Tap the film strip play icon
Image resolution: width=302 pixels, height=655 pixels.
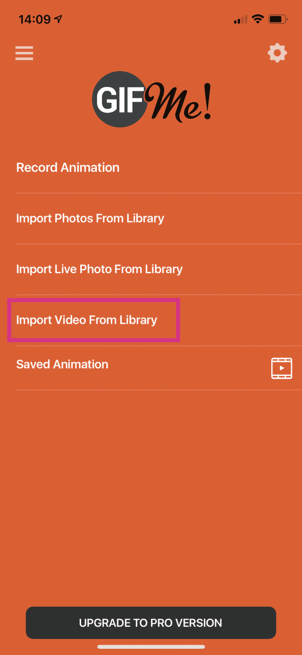pyautogui.click(x=282, y=368)
